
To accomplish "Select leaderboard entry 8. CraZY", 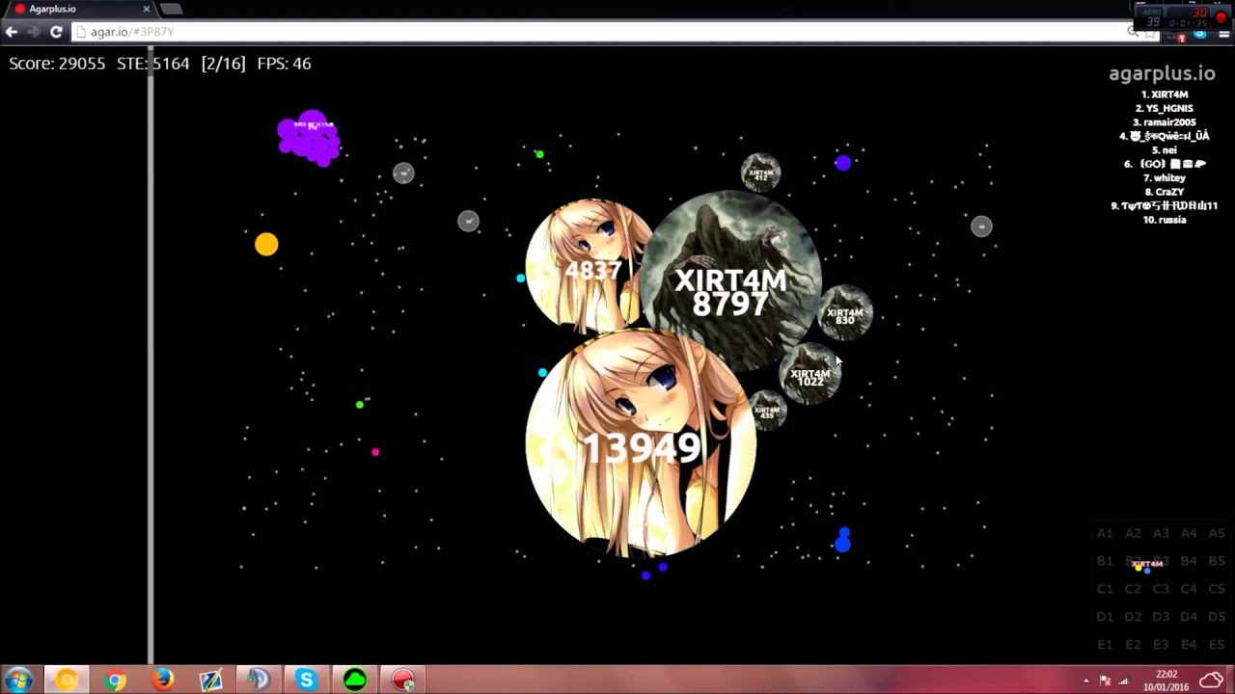I will [1164, 192].
